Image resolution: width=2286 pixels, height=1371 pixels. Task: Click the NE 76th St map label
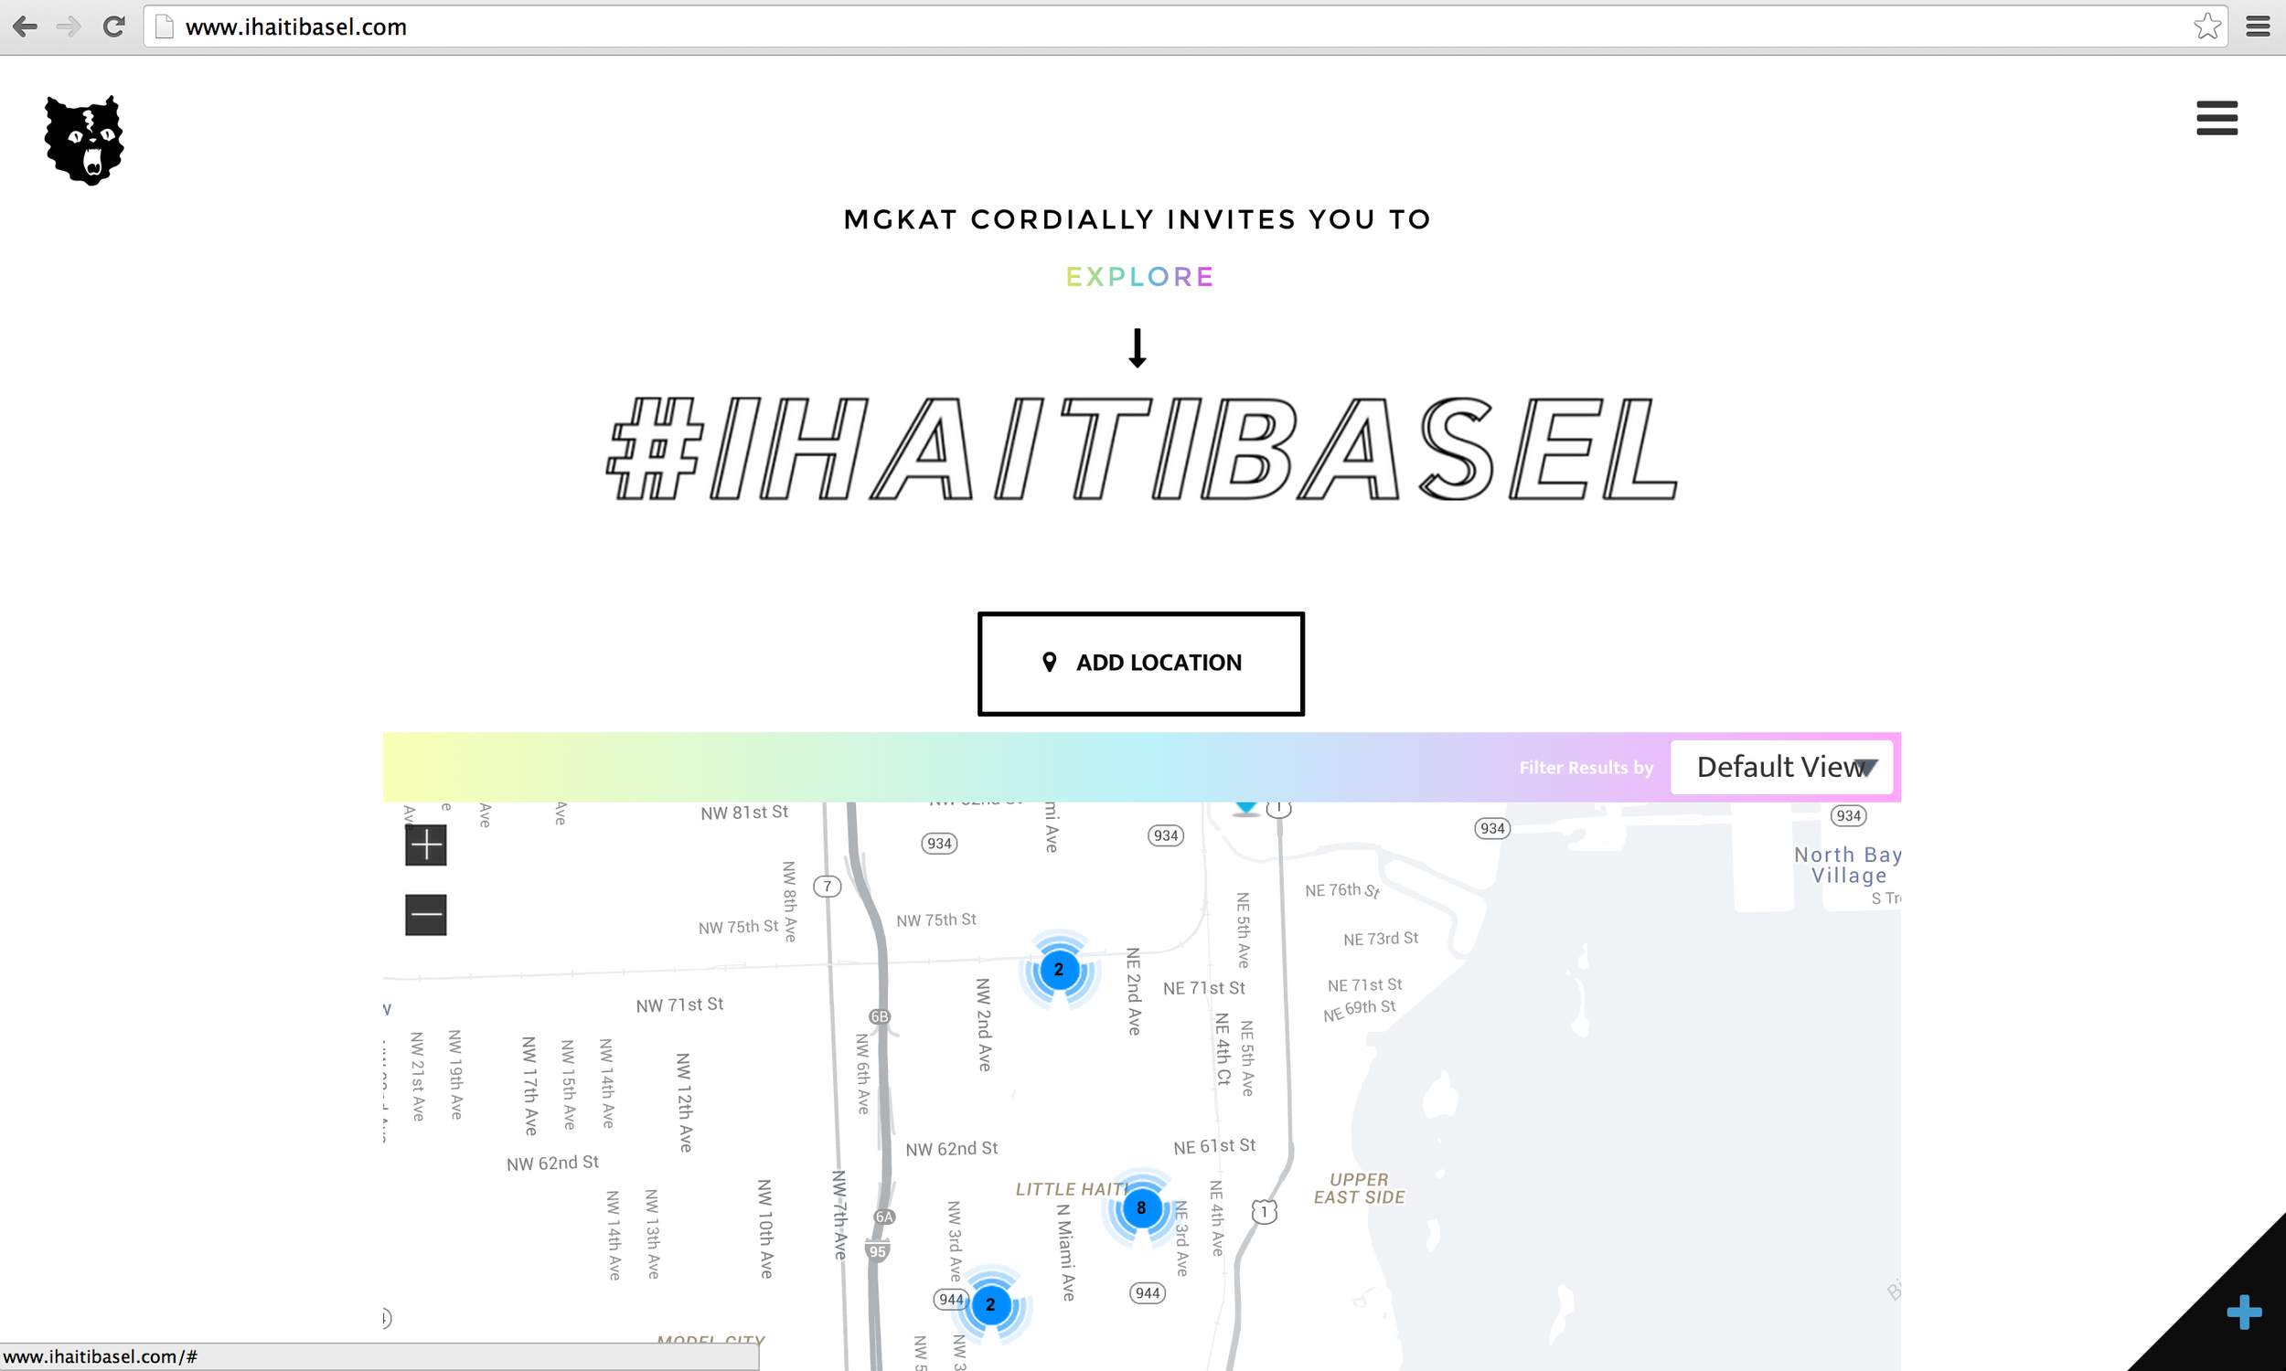(x=1341, y=889)
